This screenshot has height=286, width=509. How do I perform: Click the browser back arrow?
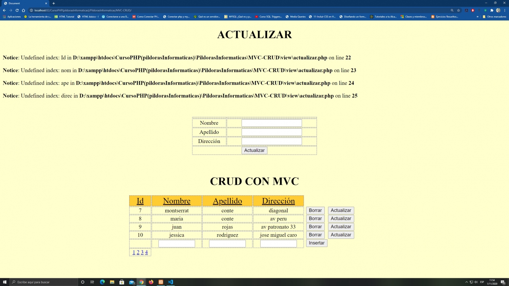click(x=4, y=10)
